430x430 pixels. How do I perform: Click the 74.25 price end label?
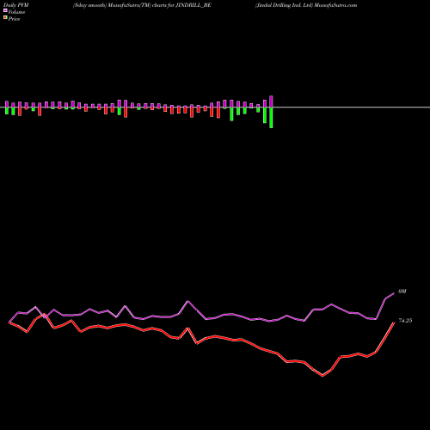(405, 321)
